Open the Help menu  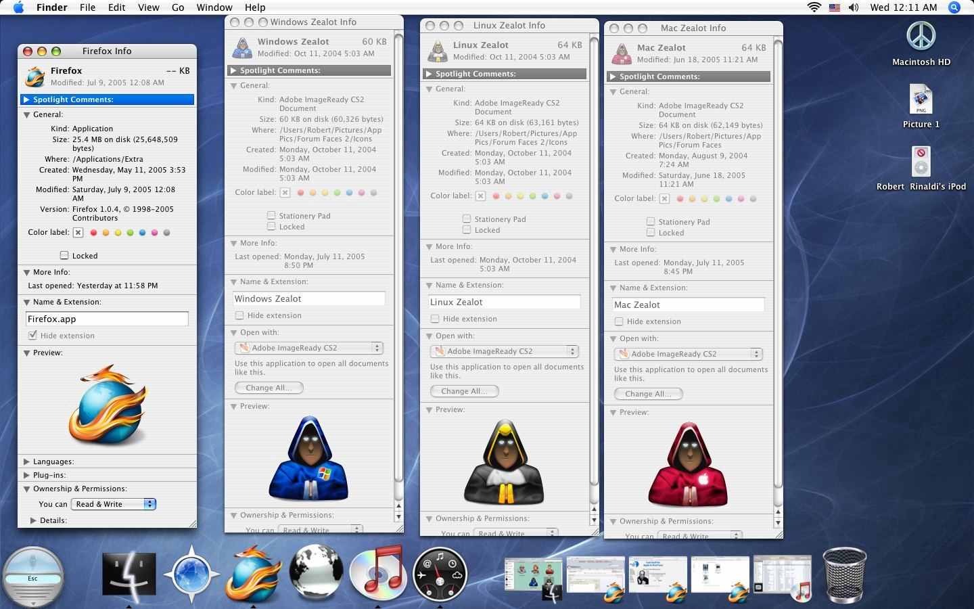[254, 7]
